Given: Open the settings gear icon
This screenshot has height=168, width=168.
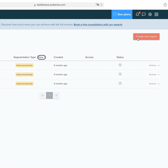Looking at the screenshot, I should (150, 14).
